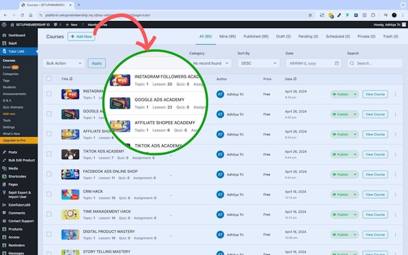Click the Title column sort icon
This screenshot has height=255, width=408.
(71, 79)
